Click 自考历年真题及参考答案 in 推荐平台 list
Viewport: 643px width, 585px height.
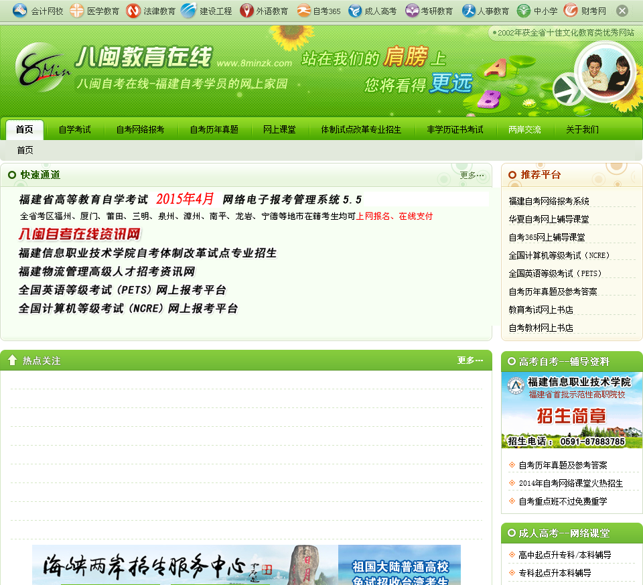coord(553,291)
